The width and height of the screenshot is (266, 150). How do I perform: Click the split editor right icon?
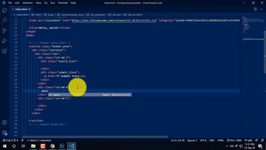tap(255, 9)
